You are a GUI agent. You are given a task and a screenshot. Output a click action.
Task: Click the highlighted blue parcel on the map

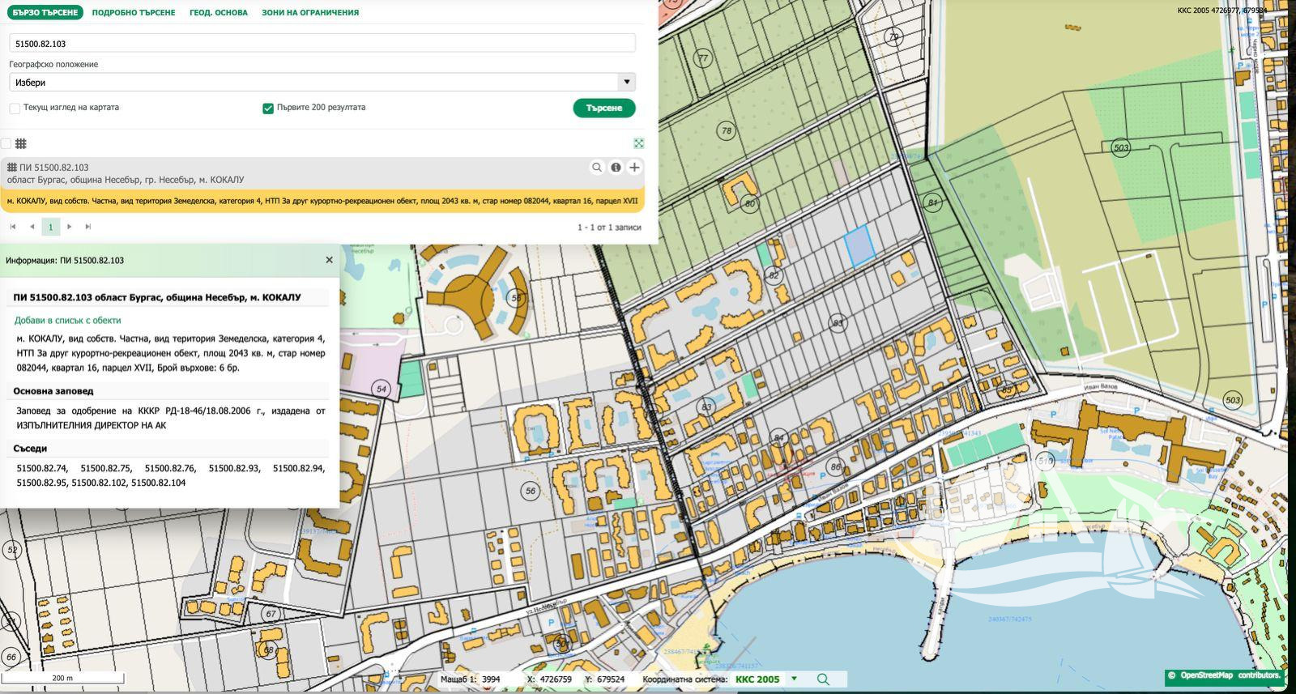858,246
